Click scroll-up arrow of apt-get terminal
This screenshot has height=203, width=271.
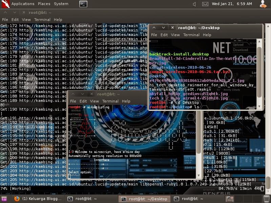[x=268, y=26]
